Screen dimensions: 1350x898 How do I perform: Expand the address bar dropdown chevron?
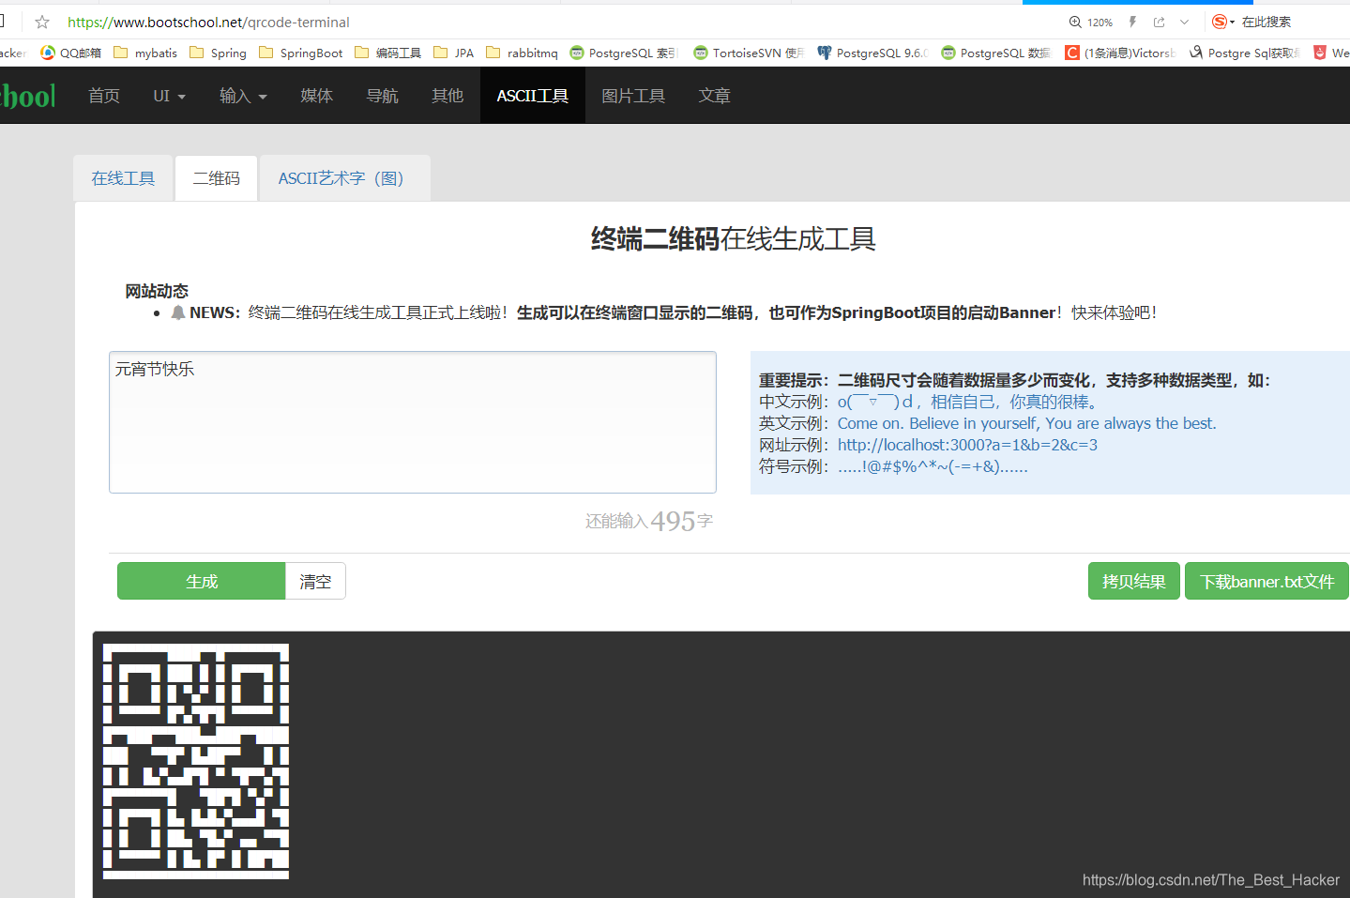tap(1185, 22)
